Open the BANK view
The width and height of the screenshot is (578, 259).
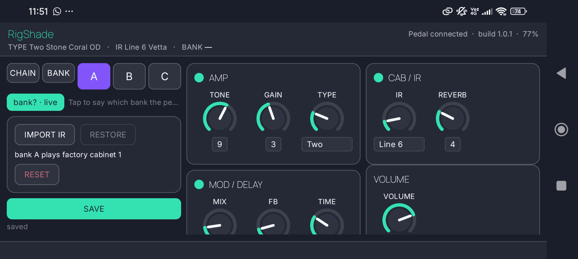58,73
